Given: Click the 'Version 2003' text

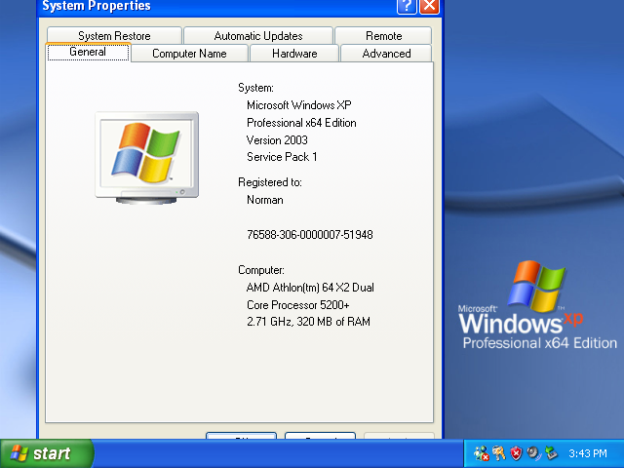Looking at the screenshot, I should (277, 140).
